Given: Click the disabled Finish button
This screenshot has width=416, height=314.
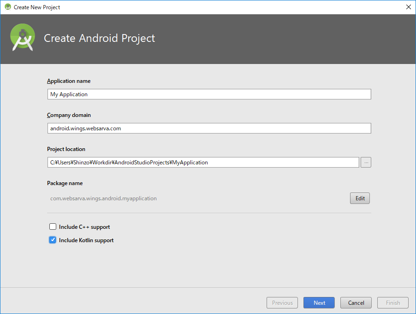Looking at the screenshot, I should (x=392, y=302).
